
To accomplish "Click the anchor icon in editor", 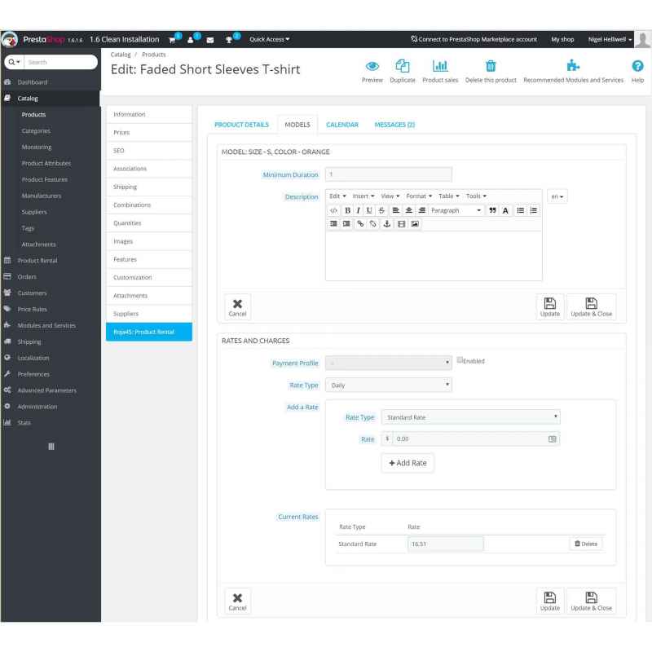I will [386, 223].
